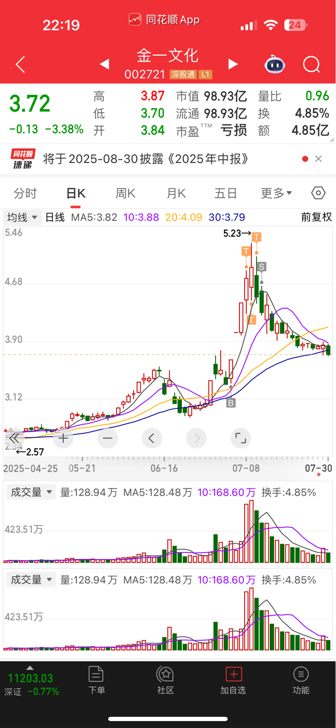Zoom in the chart with plus button
336x728 pixels.
click(x=63, y=438)
